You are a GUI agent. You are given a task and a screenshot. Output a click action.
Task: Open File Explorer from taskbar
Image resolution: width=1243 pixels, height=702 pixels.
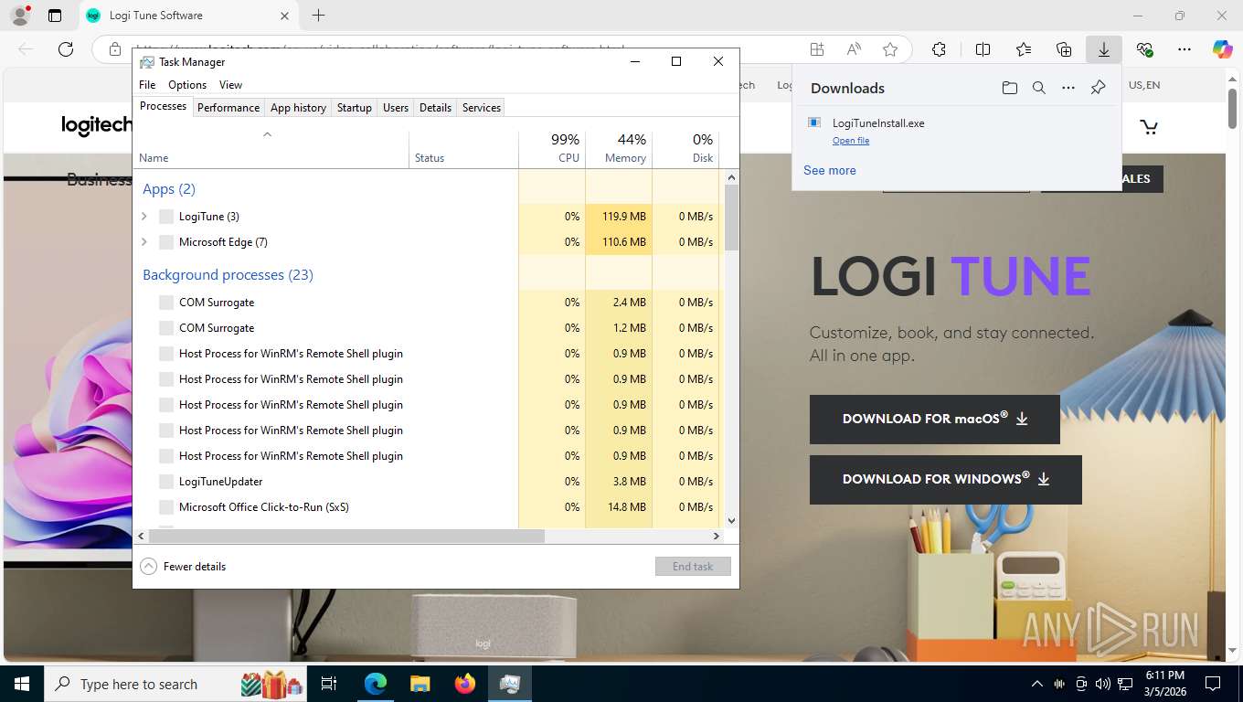point(420,684)
